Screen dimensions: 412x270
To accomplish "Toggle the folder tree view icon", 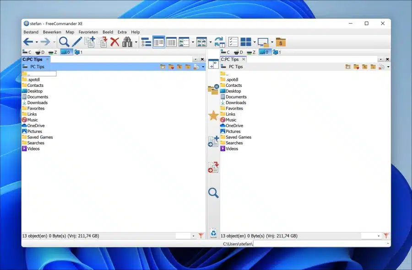I will tap(146, 42).
